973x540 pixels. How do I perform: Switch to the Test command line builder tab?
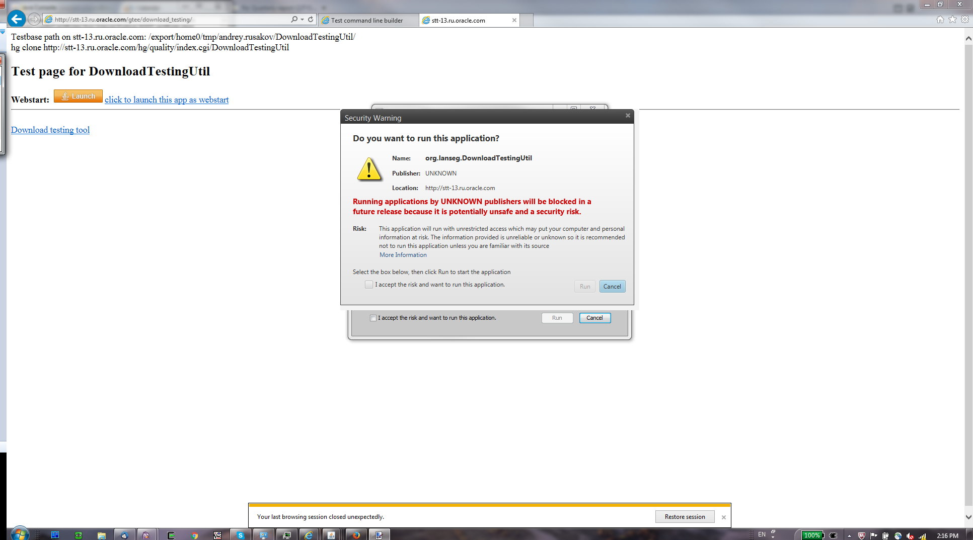point(367,21)
